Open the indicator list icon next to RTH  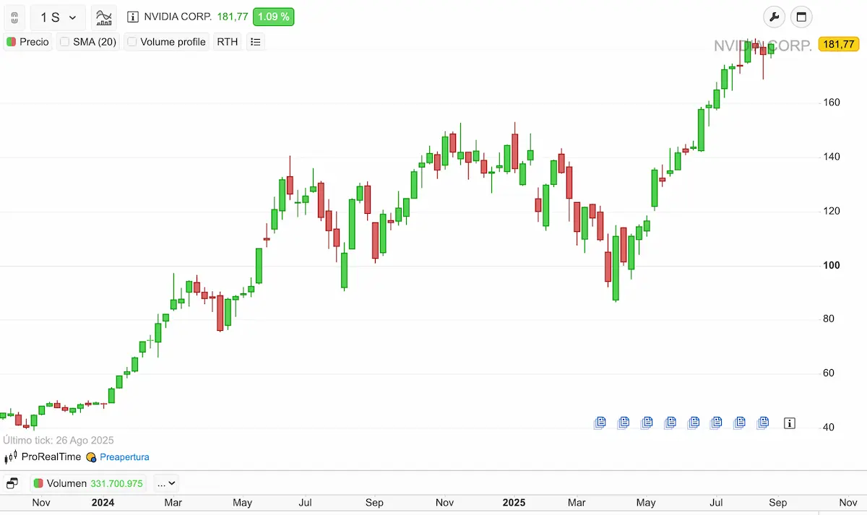[255, 42]
